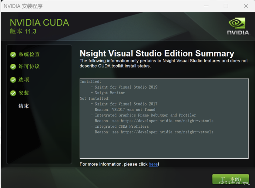255x188 pixels.
Task: Click the green checkmark beside 选项
Action: click(13, 80)
